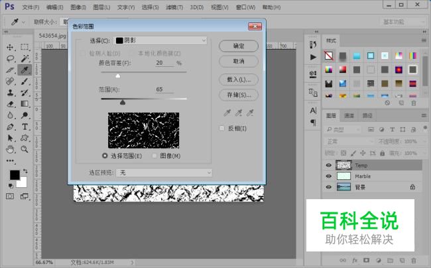431x268 pixels.
Task: Open the Selection Preview dropdown
Action: click(164, 173)
